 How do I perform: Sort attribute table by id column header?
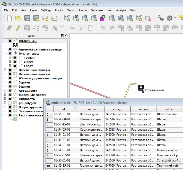pos(66,109)
